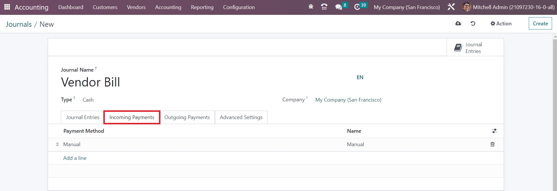The width and height of the screenshot is (557, 191).
Task: Click the Add a line link
Action: pos(75,158)
